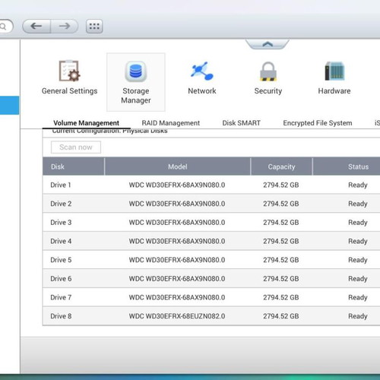The image size is (380, 380).
Task: Open the Network settings icon
Action: (x=202, y=71)
